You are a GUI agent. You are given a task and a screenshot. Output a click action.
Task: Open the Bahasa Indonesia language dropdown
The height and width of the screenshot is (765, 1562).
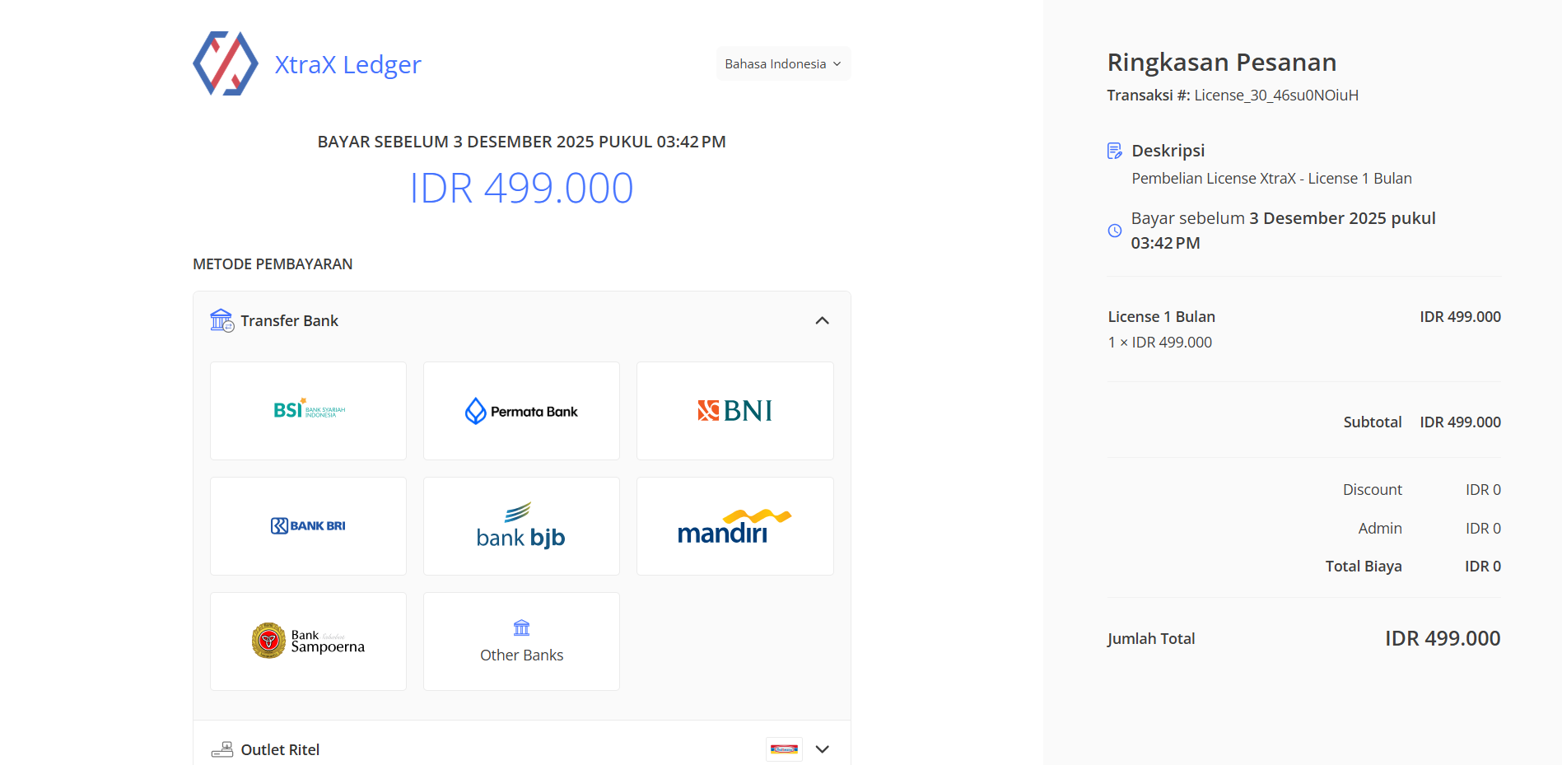[x=782, y=64]
